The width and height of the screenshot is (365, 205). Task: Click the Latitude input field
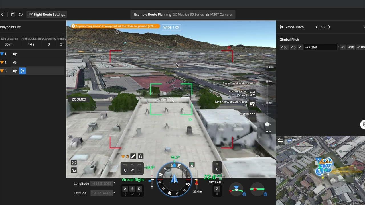pyautogui.click(x=102, y=193)
